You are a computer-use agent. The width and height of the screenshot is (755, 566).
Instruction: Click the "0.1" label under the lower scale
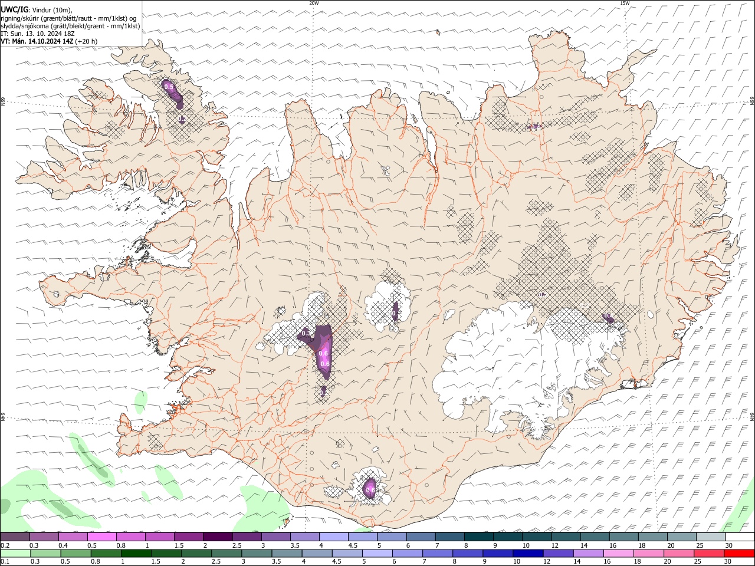pyautogui.click(x=5, y=561)
